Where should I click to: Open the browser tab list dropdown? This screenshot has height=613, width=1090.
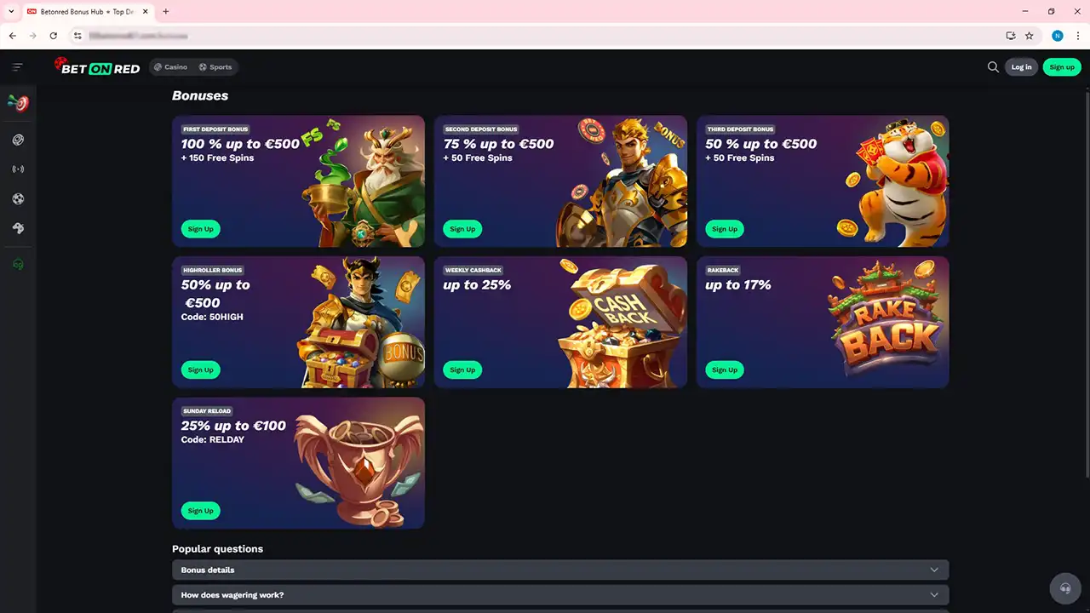[x=11, y=11]
